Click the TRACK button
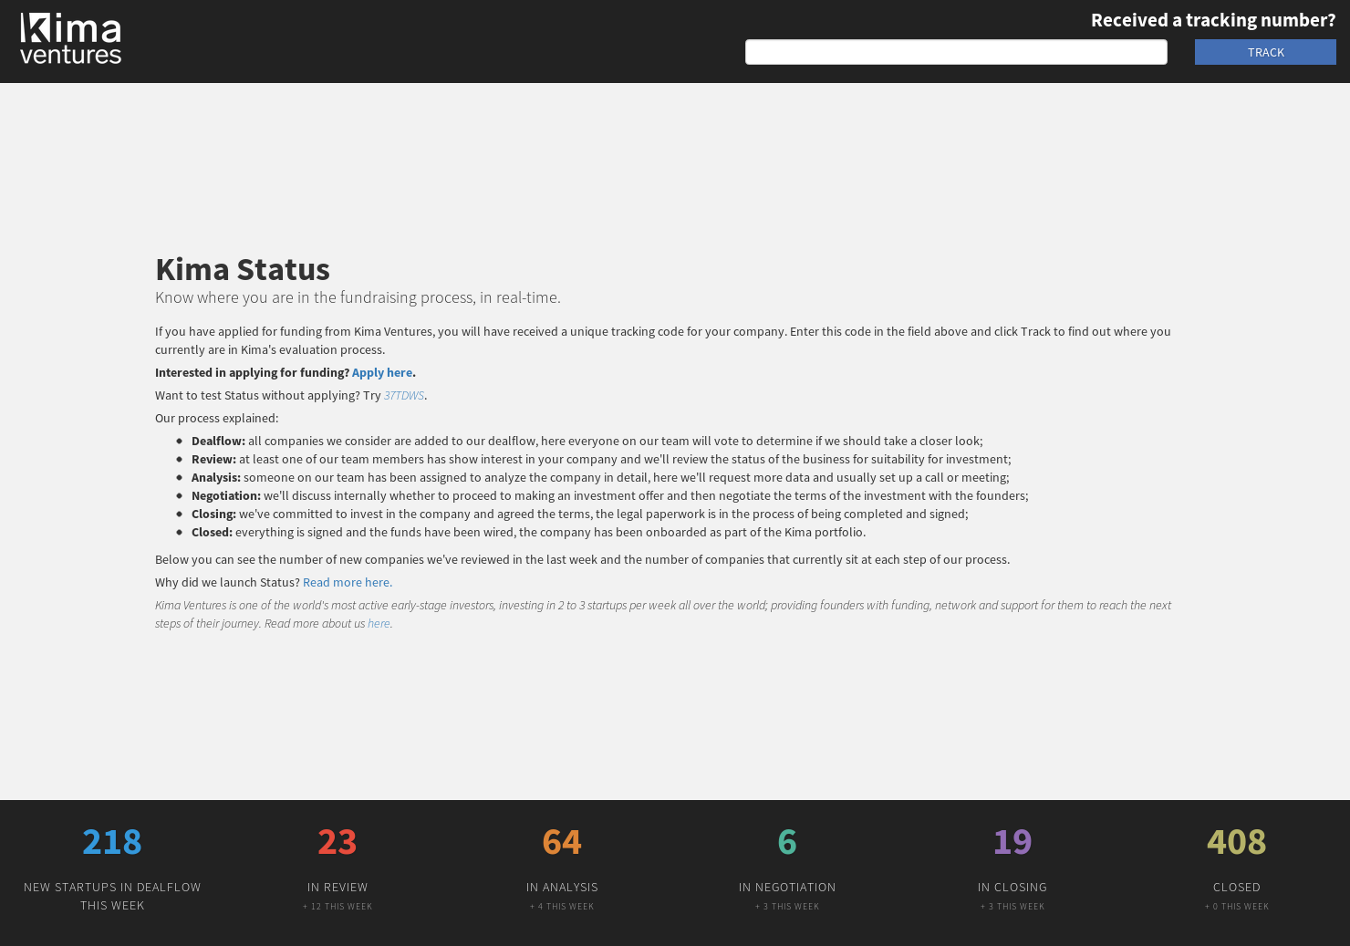1350x946 pixels. [x=1265, y=52]
